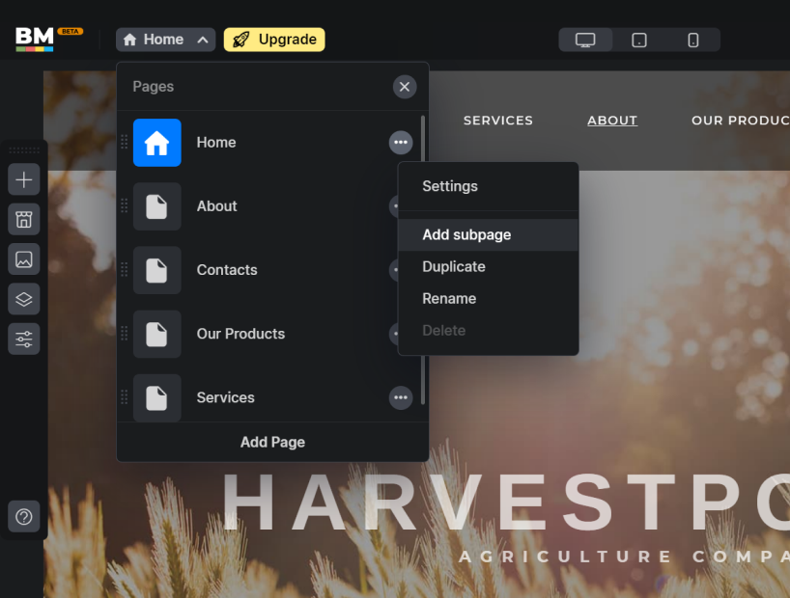Image resolution: width=790 pixels, height=598 pixels.
Task: Click the Pages panel title
Action: [154, 87]
